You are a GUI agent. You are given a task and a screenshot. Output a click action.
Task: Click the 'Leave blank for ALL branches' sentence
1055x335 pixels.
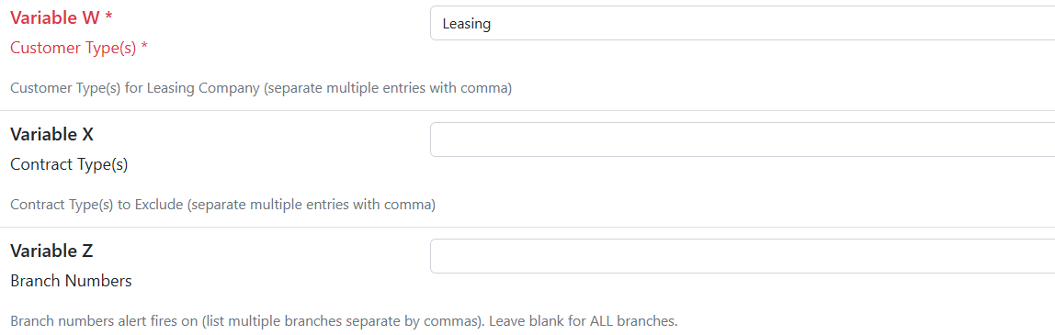click(x=584, y=321)
